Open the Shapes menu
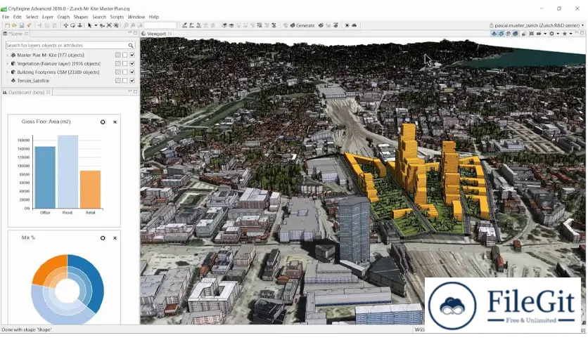This screenshot has width=588, height=340. pos(81,17)
